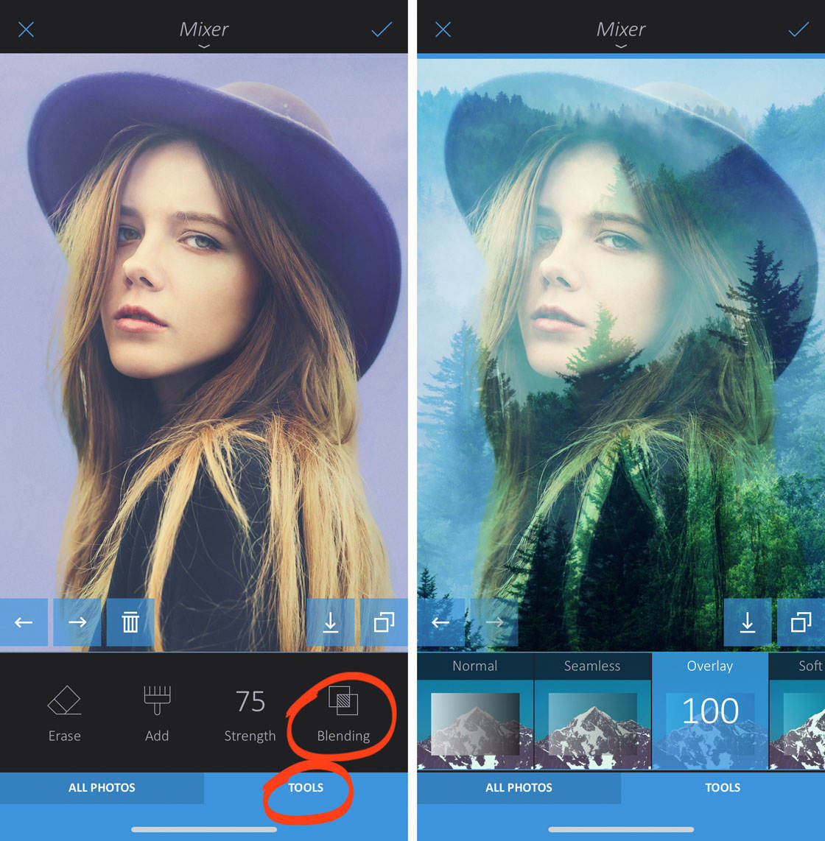
Task: Tap the dimmed redo arrow on right screen
Action: tap(494, 622)
